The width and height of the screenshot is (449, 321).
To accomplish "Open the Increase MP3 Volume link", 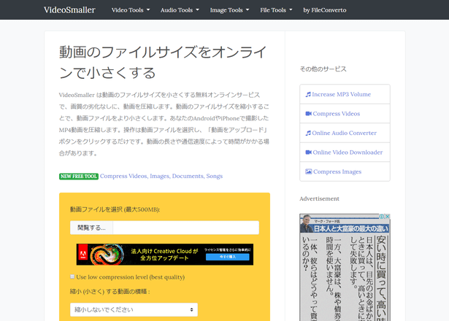I will coord(342,94).
